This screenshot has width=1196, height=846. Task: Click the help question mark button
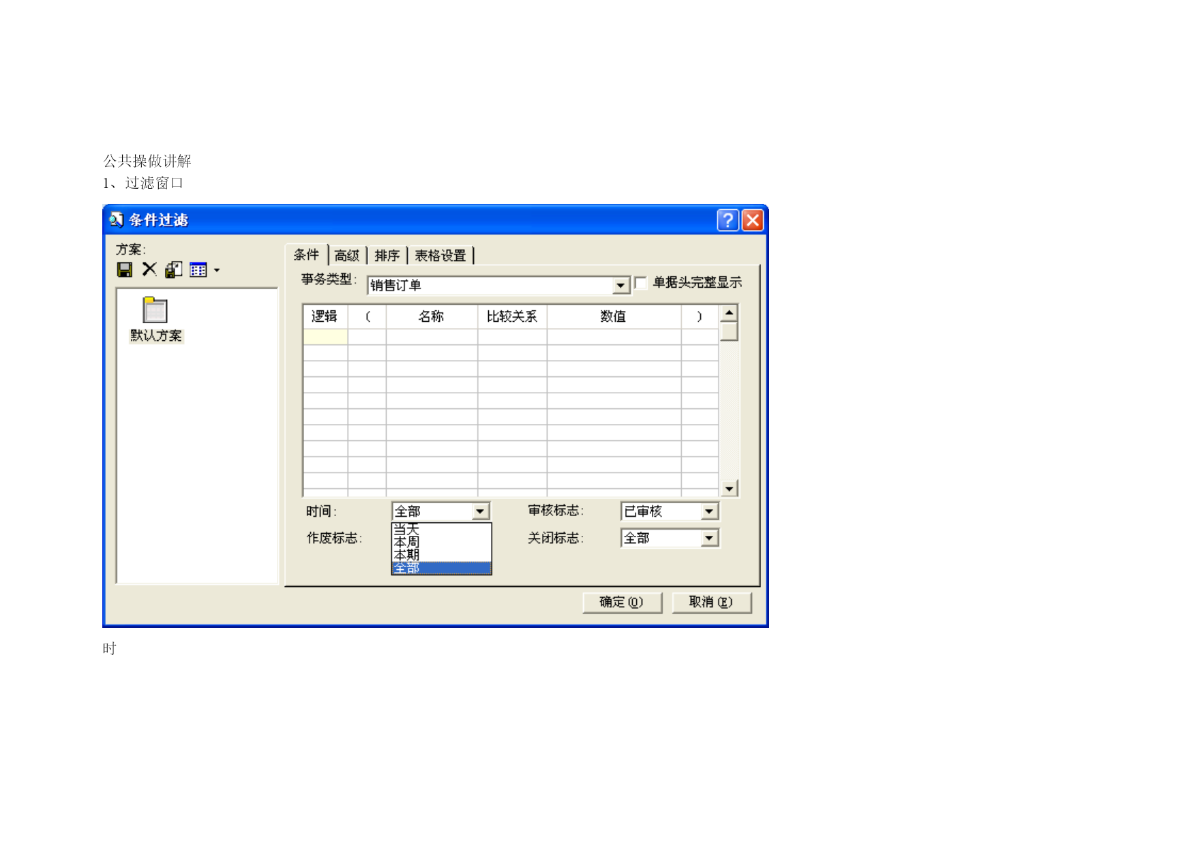[728, 220]
